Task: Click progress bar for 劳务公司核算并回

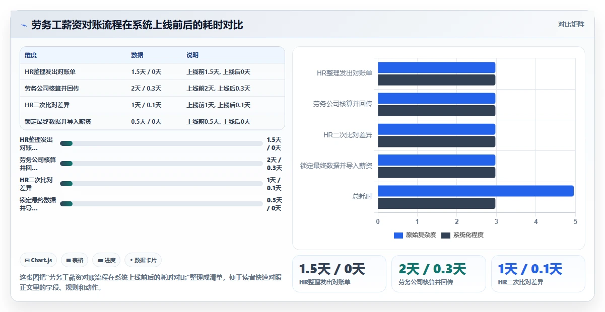Action: (161, 164)
